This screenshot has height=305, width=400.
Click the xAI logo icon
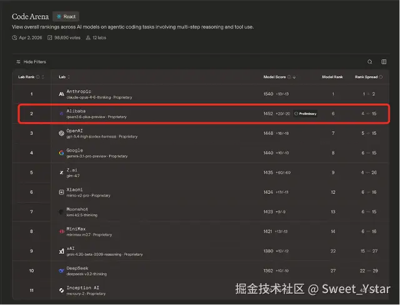[x=61, y=251]
